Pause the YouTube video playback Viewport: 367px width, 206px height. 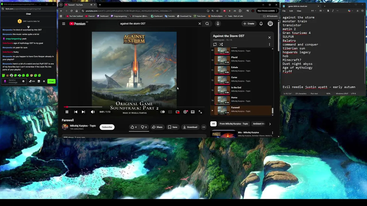67,112
